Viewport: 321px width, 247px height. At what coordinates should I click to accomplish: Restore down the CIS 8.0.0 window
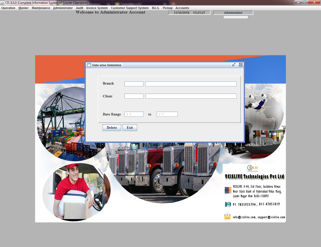click(305, 2)
